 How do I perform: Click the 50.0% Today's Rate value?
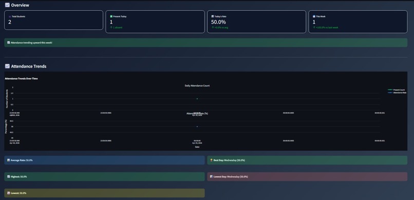pos(218,22)
